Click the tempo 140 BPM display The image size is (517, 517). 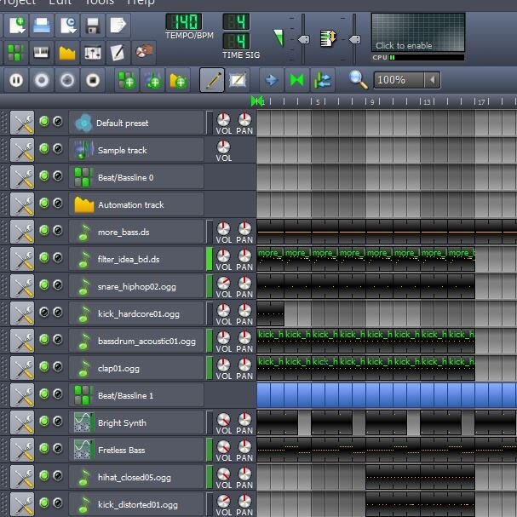coord(184,22)
